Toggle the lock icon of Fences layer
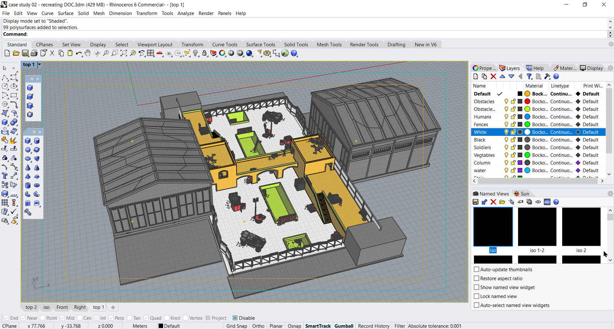The height and width of the screenshot is (329, 614). click(513, 124)
